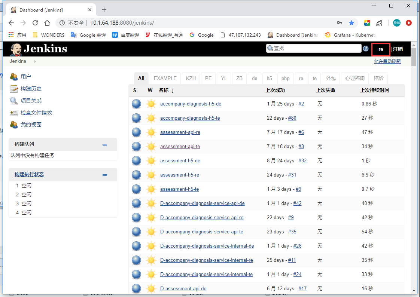Viewport: 420px width, 297px height.
Task: Open job assessment-api-te
Action: tap(180, 146)
